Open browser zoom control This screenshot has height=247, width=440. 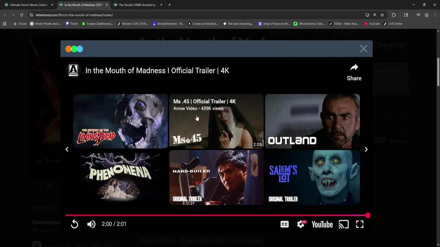(375, 15)
